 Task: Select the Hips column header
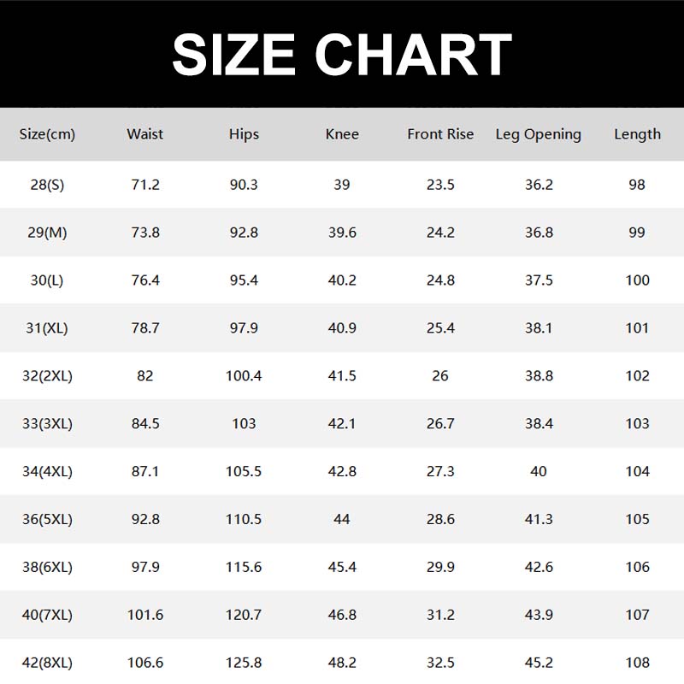point(244,134)
